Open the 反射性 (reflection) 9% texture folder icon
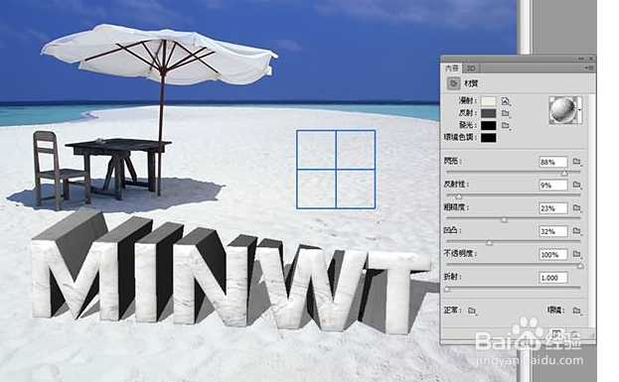619x382 pixels. 576,185
